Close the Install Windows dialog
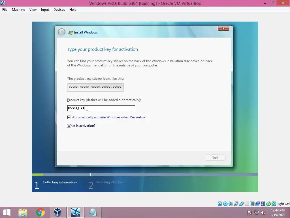This screenshot has width=290, height=218. 223,28
